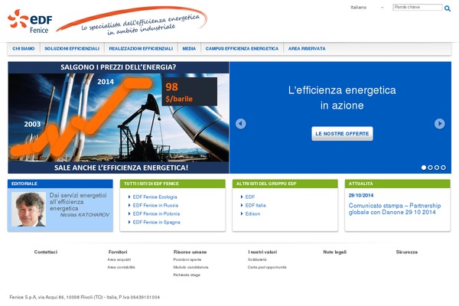Click the Attualità section header
Screen dimensions: 459x306
tap(398, 184)
